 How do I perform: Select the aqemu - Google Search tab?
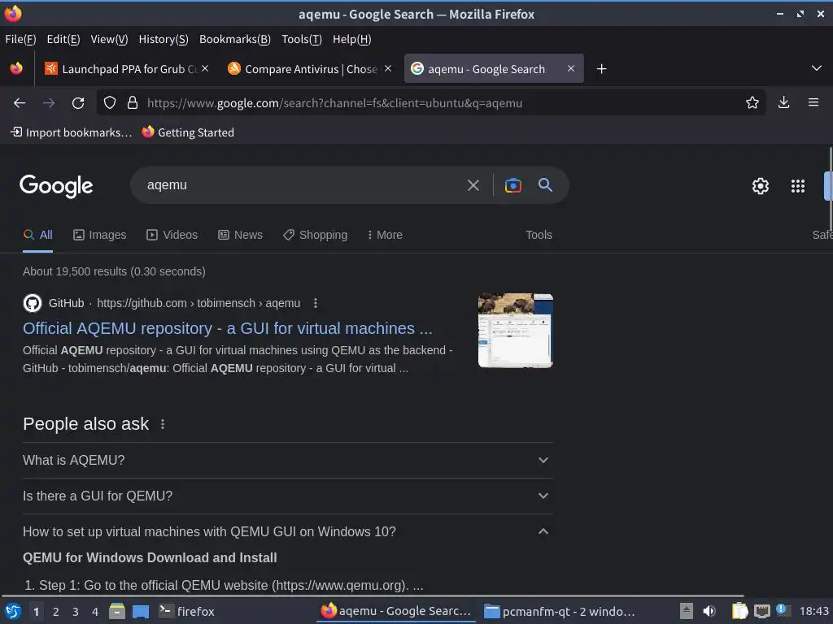pyautogui.click(x=494, y=68)
